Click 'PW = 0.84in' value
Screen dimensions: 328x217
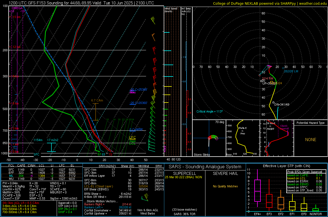tap(10, 183)
